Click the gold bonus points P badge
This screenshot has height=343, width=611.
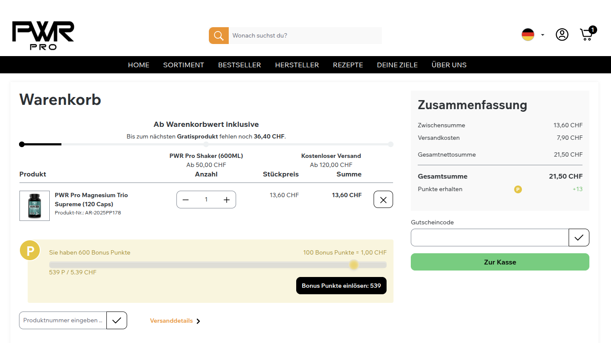point(30,251)
